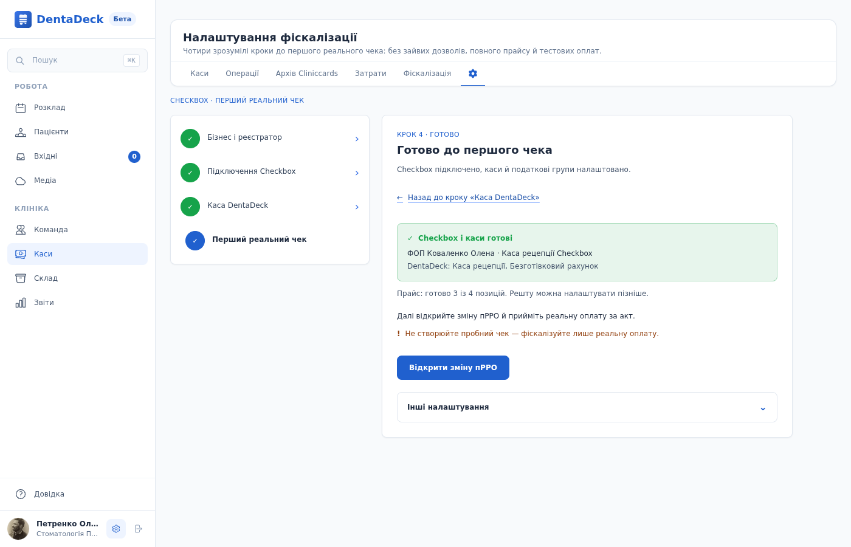
Task: Click the ⌘K shortcut hint
Action: pos(131,60)
